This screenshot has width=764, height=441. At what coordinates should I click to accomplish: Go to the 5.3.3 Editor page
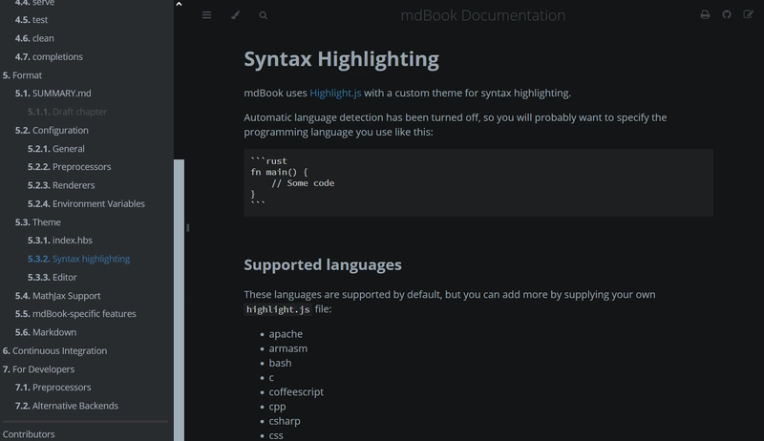pos(64,277)
